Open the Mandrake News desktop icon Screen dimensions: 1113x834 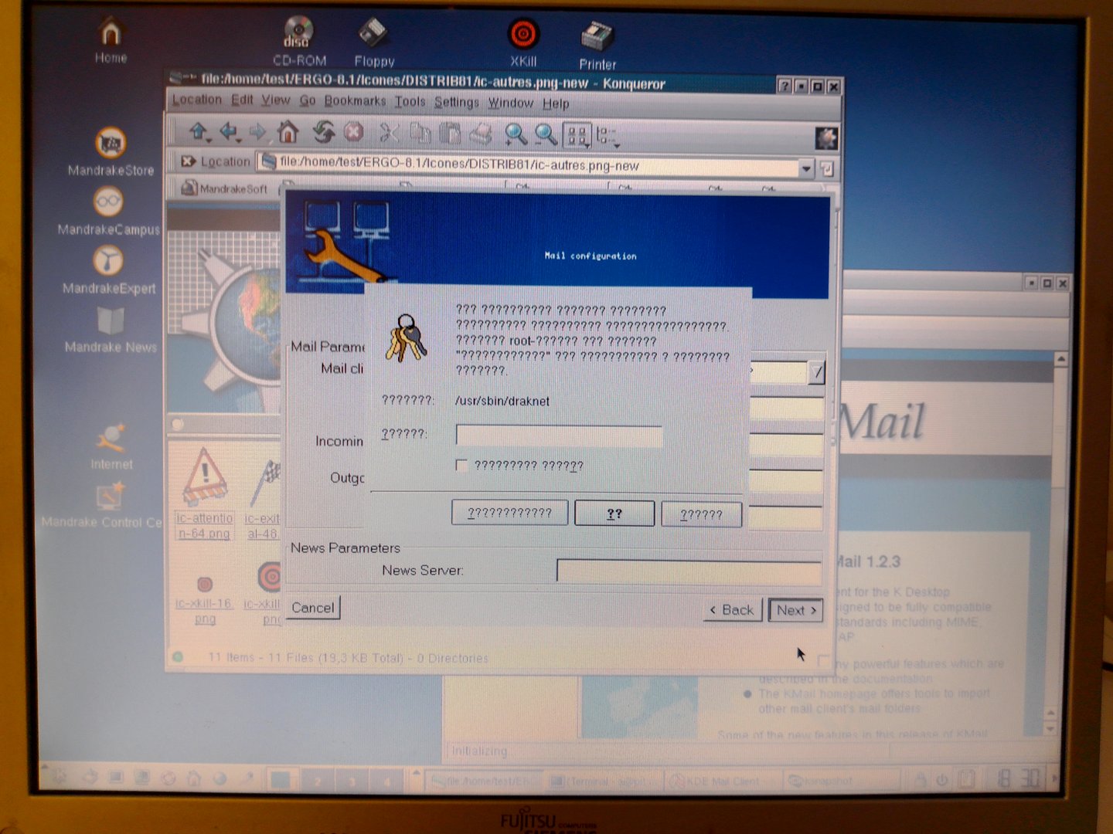coord(111,330)
